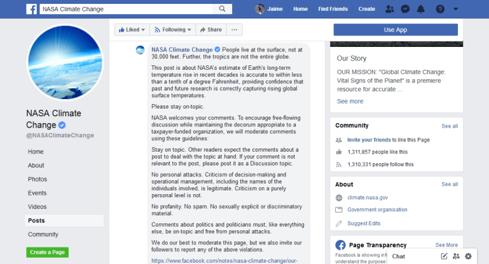Open notifications bell icon

point(421,9)
